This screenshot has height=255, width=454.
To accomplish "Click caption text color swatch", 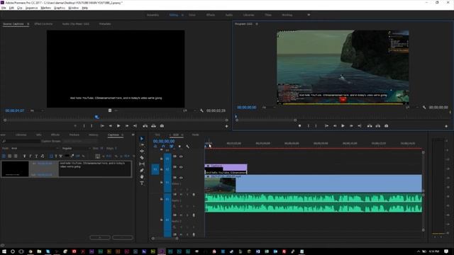I will [x=67, y=156].
